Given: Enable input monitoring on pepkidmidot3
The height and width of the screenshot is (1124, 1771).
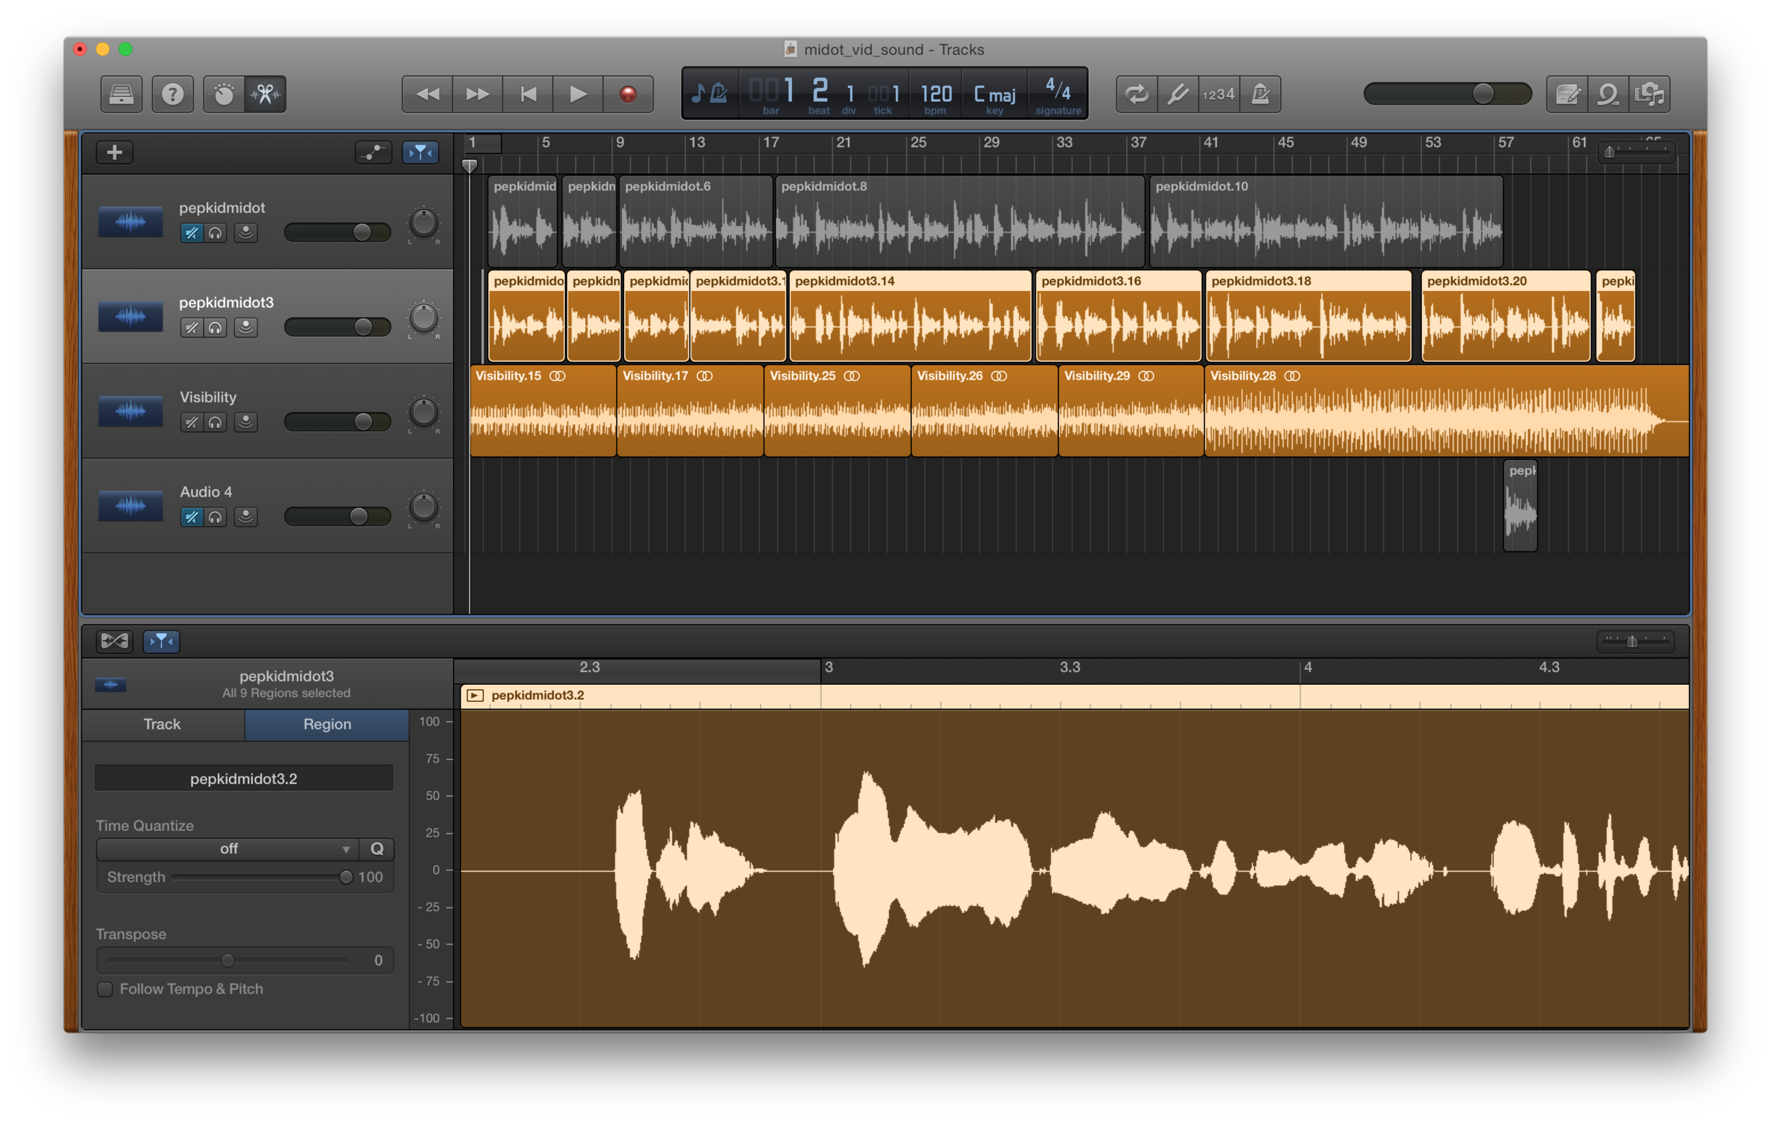Looking at the screenshot, I should (246, 327).
